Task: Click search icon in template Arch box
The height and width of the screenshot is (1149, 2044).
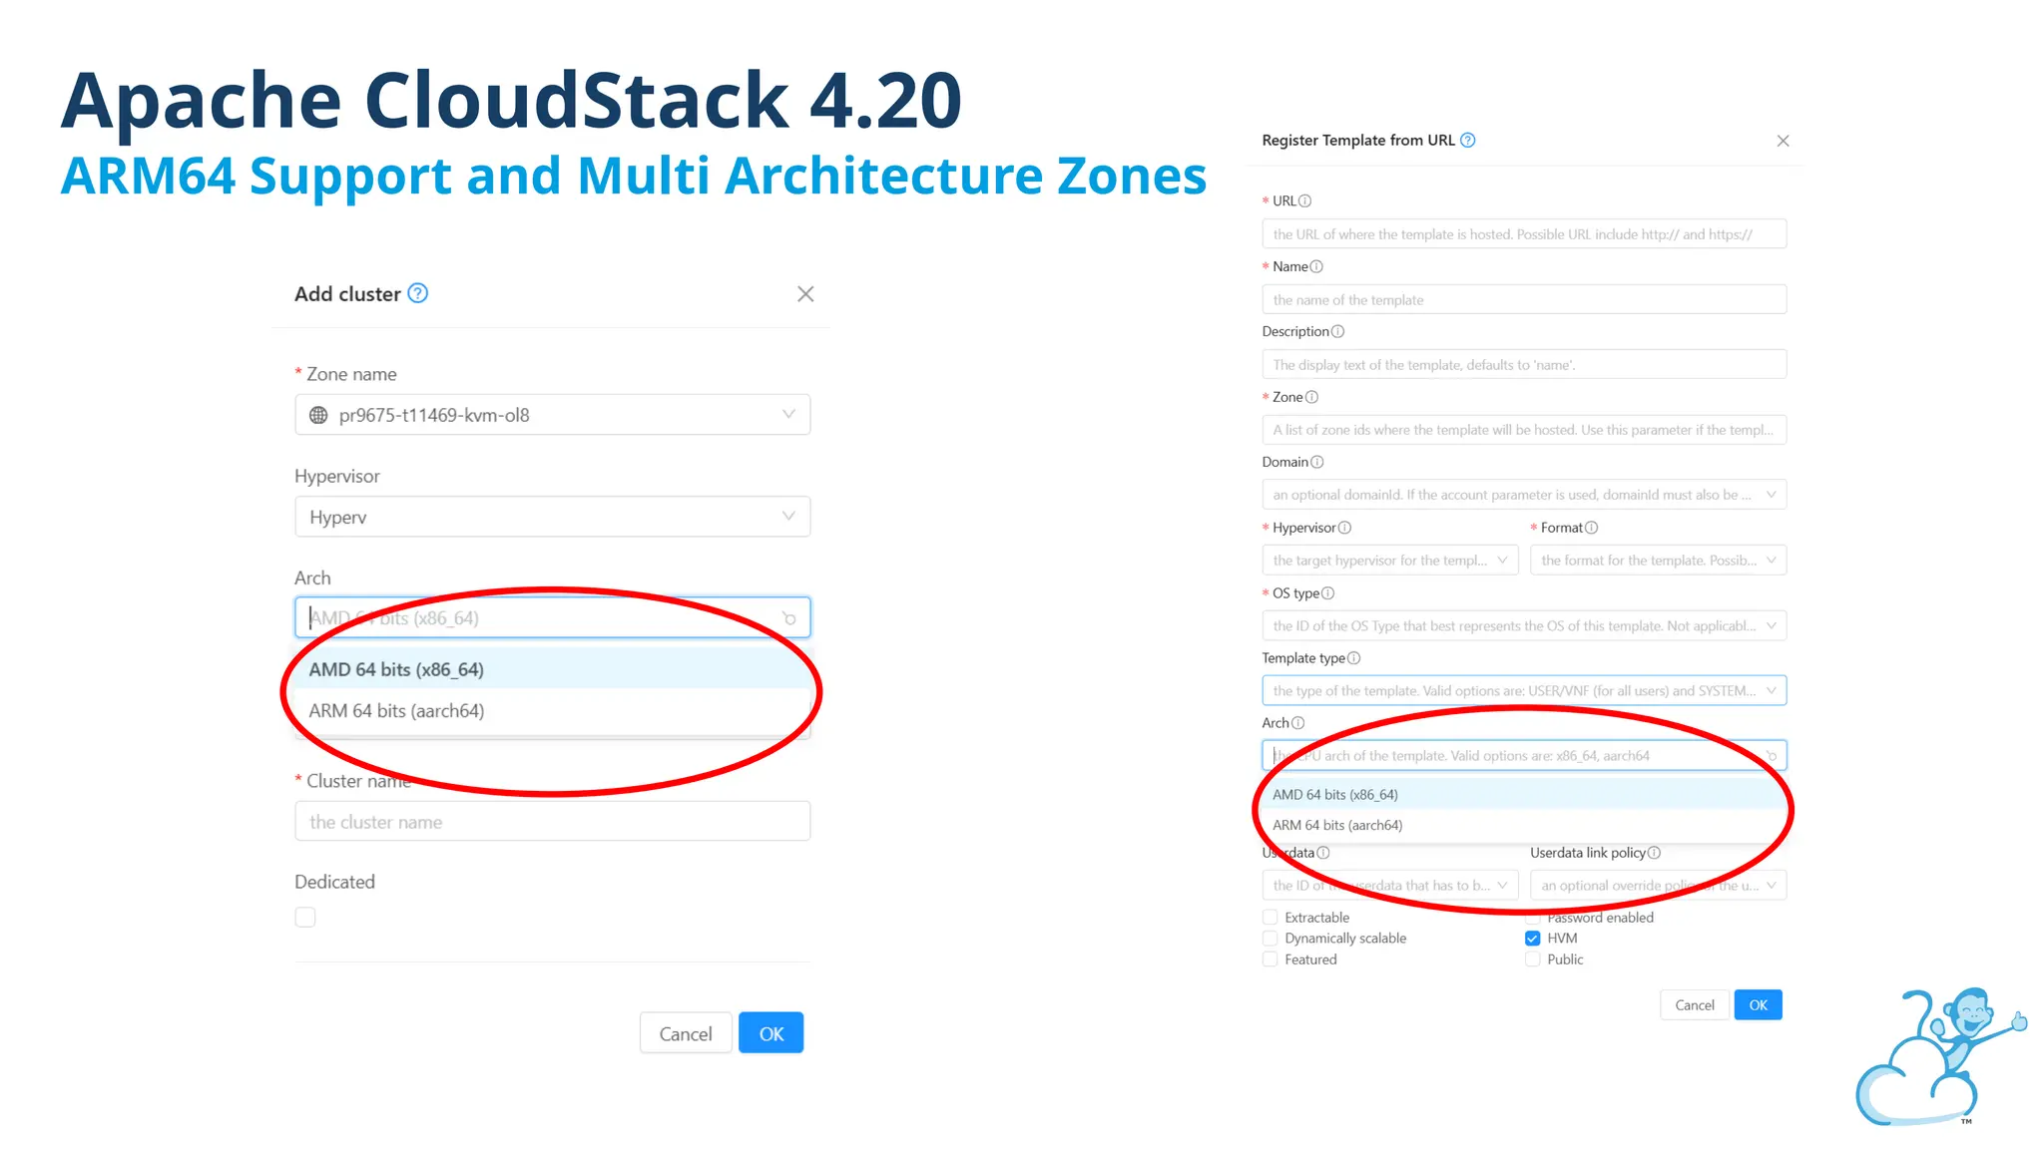Action: coord(1772,756)
